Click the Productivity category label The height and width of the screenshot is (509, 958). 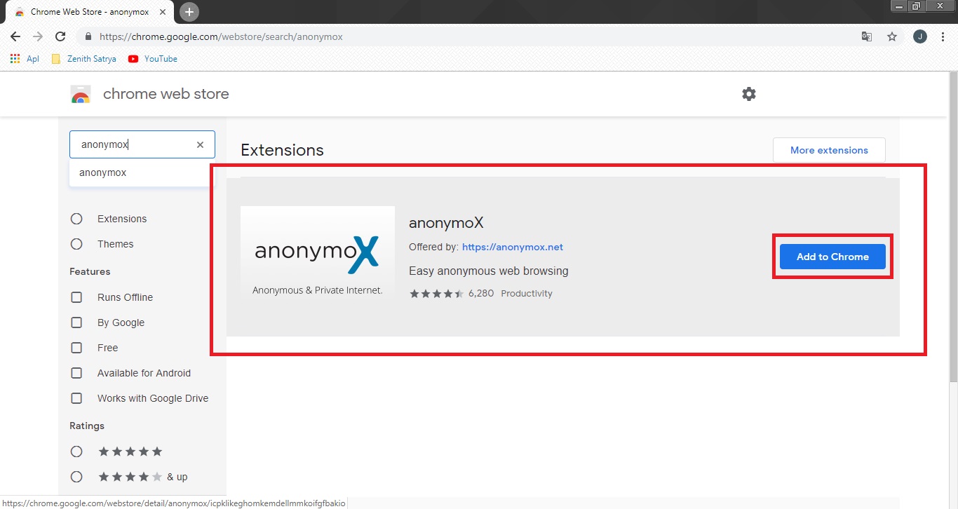(527, 294)
